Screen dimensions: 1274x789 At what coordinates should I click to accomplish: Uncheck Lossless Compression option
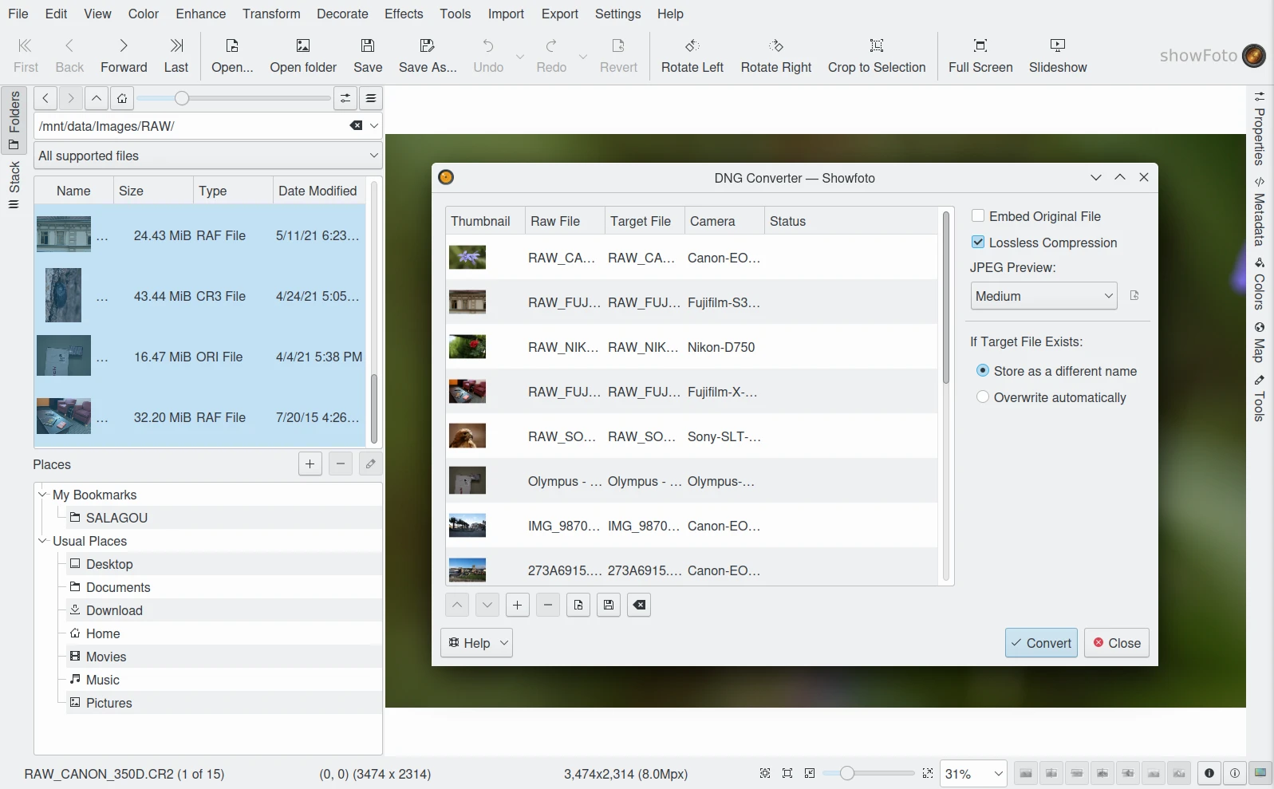coord(978,243)
